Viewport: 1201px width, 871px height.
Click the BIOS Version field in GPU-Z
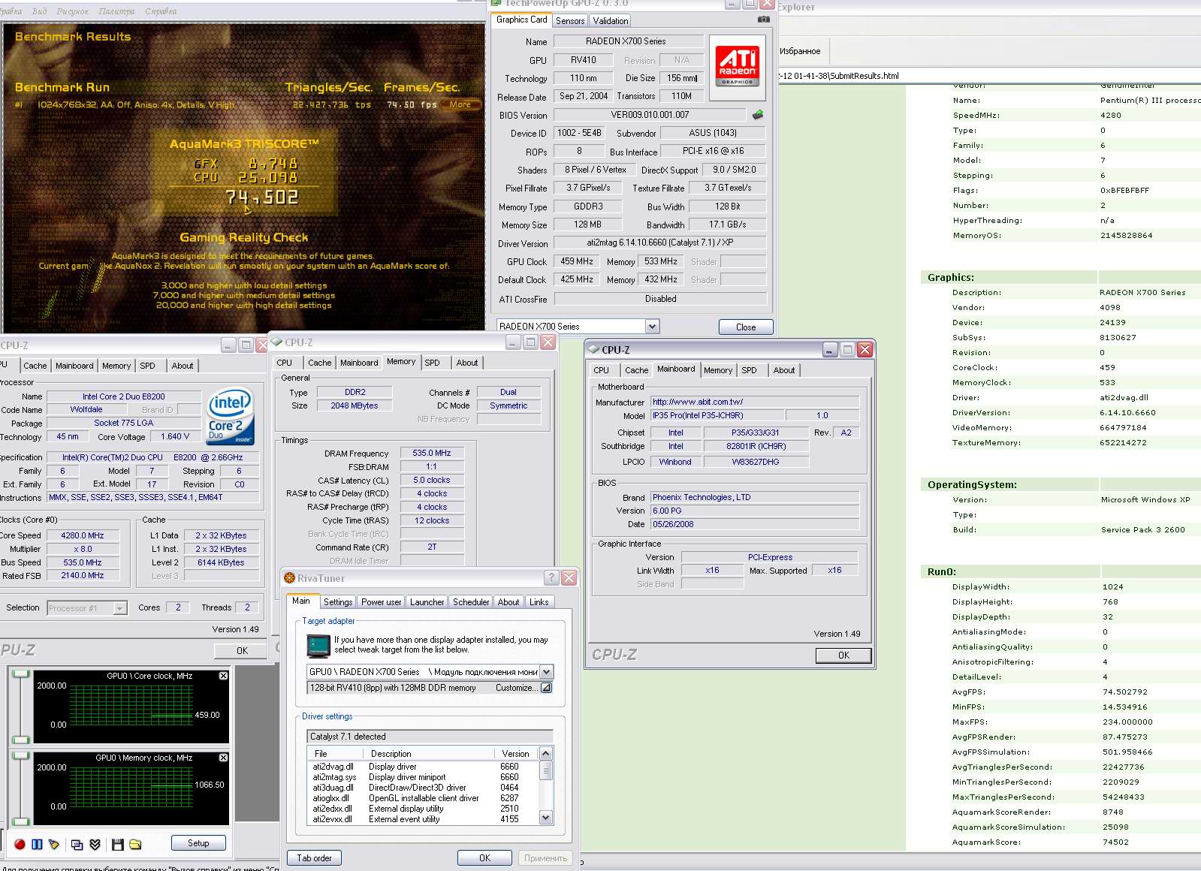coord(650,115)
